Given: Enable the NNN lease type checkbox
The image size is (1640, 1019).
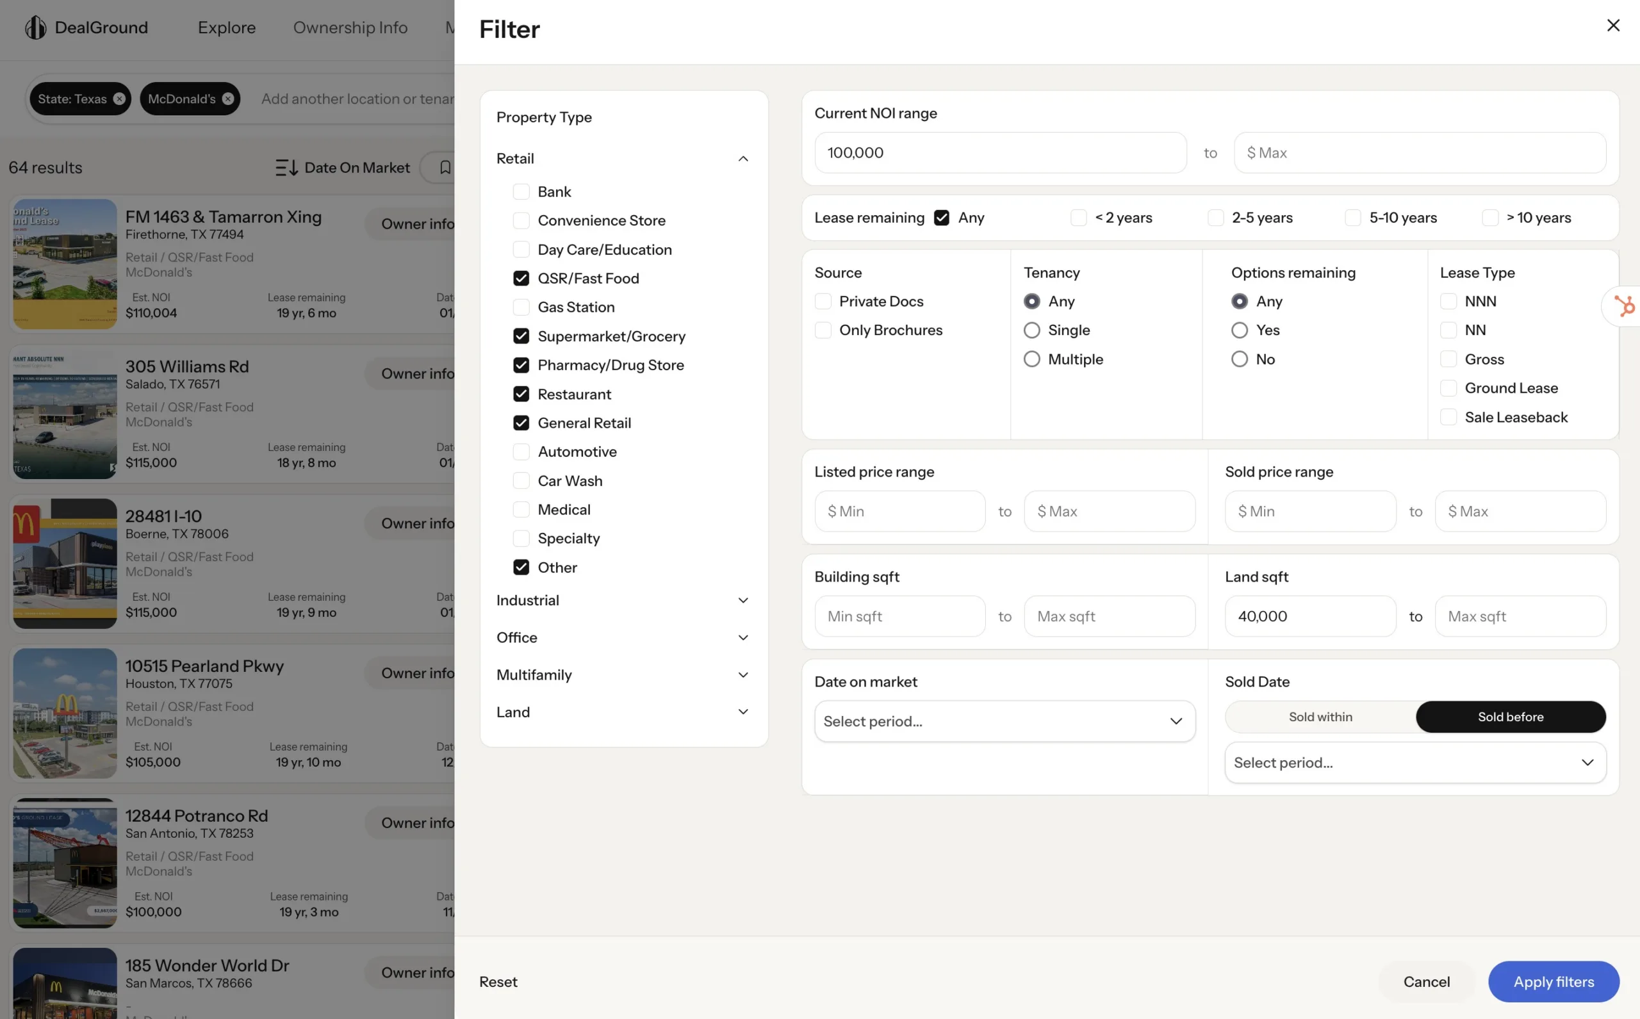Looking at the screenshot, I should point(1448,300).
